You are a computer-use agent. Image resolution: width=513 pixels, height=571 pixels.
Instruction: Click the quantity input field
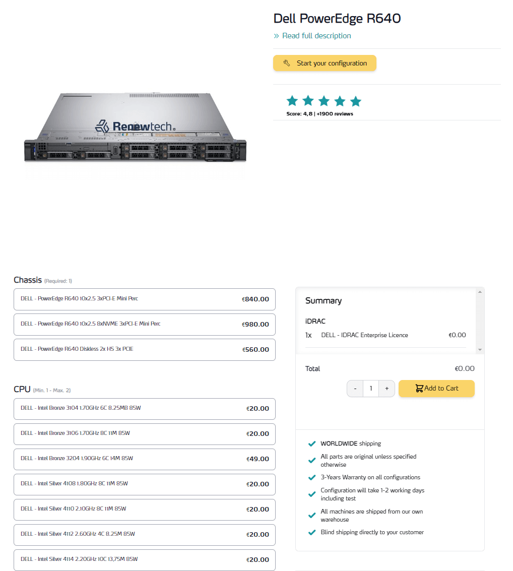tap(371, 389)
